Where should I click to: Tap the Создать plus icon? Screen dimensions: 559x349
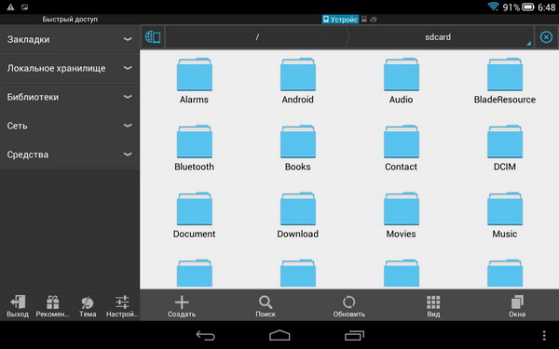pos(182,302)
